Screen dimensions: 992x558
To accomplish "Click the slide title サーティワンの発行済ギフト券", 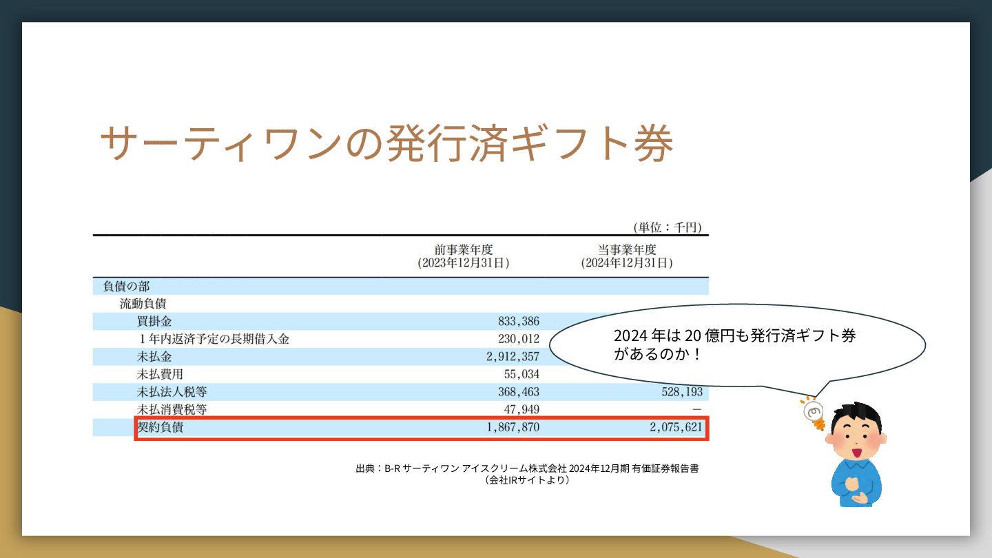I will pyautogui.click(x=386, y=144).
